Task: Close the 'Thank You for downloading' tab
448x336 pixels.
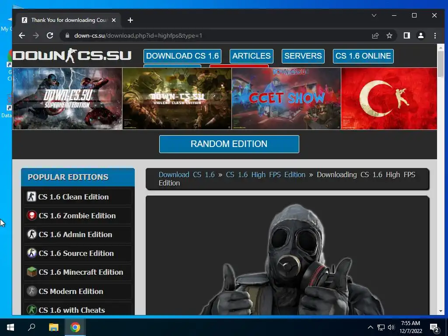Action: tap(114, 20)
